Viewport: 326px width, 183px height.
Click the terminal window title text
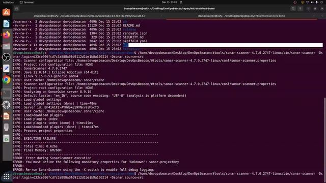[x=169, y=9]
